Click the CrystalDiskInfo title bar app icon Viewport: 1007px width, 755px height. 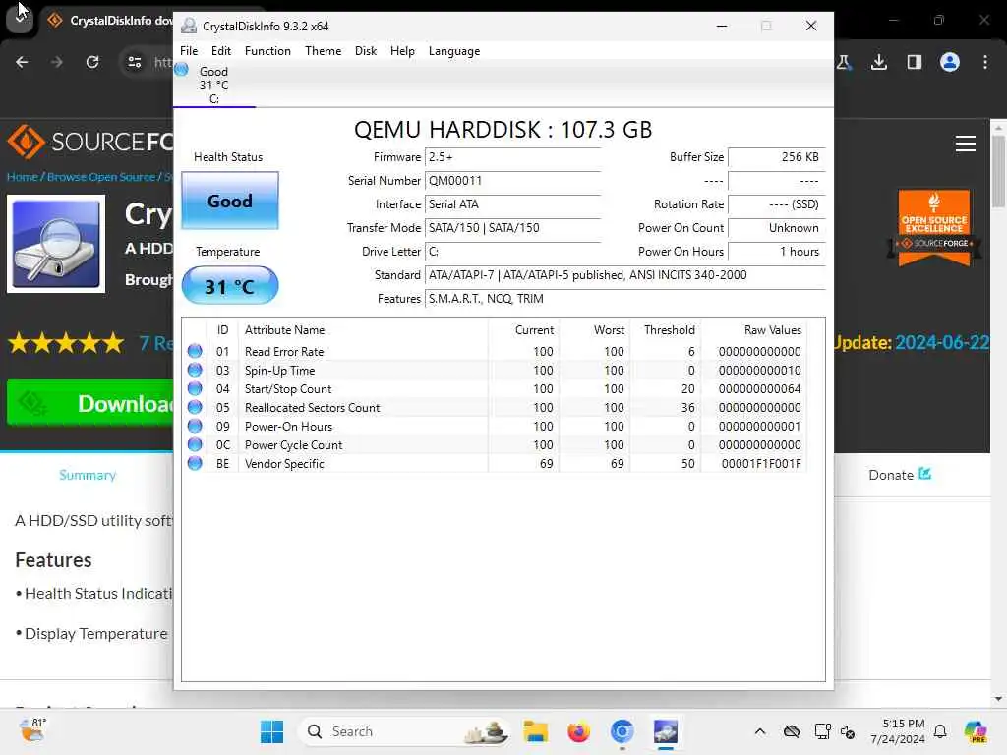pos(189,26)
